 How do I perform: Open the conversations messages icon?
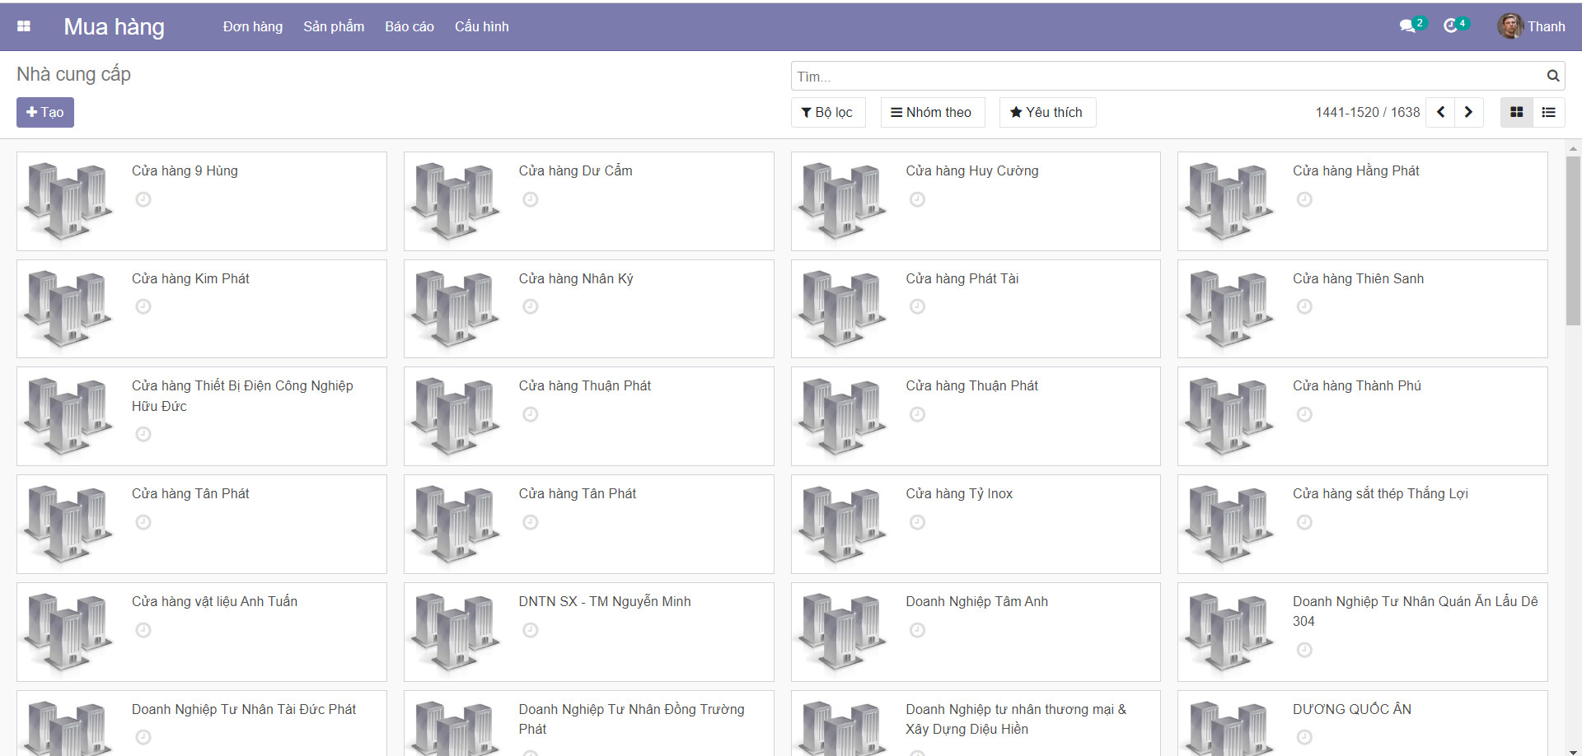click(1407, 26)
